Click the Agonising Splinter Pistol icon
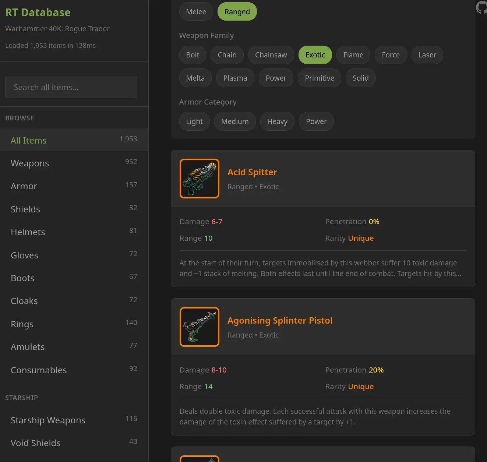This screenshot has width=487, height=462. tap(199, 327)
